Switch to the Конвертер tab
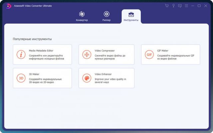Viewport: 213px width, 133px height. (x=82, y=16)
